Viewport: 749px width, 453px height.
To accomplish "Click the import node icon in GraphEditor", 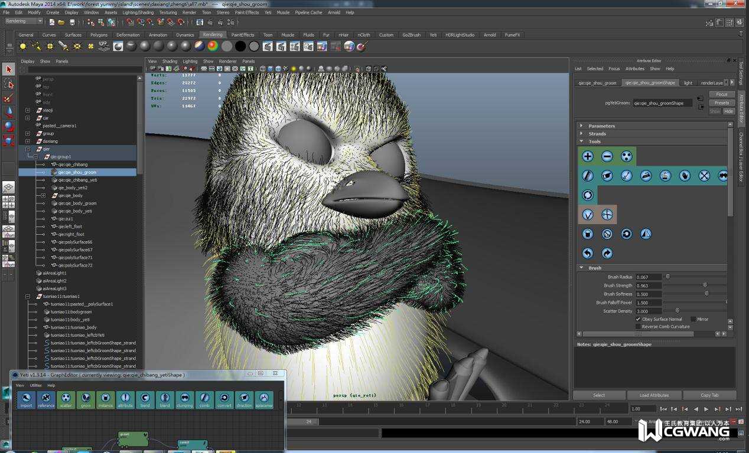I will [26, 400].
